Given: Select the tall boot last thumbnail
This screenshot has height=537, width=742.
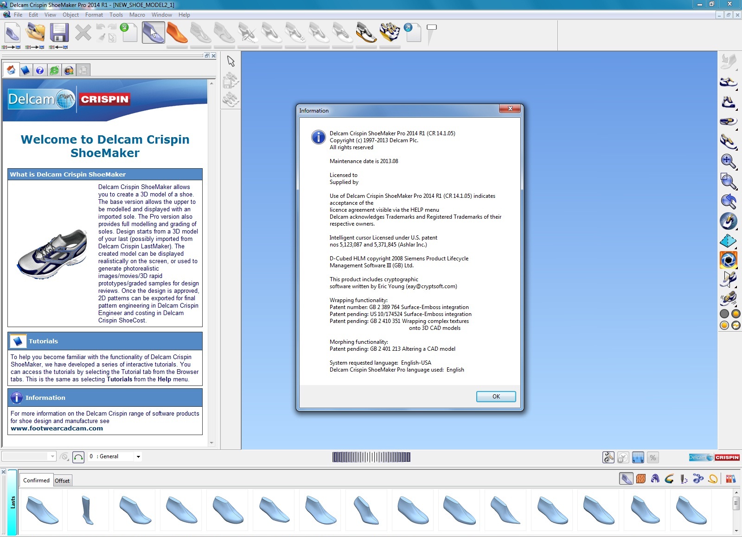Looking at the screenshot, I should tap(88, 510).
